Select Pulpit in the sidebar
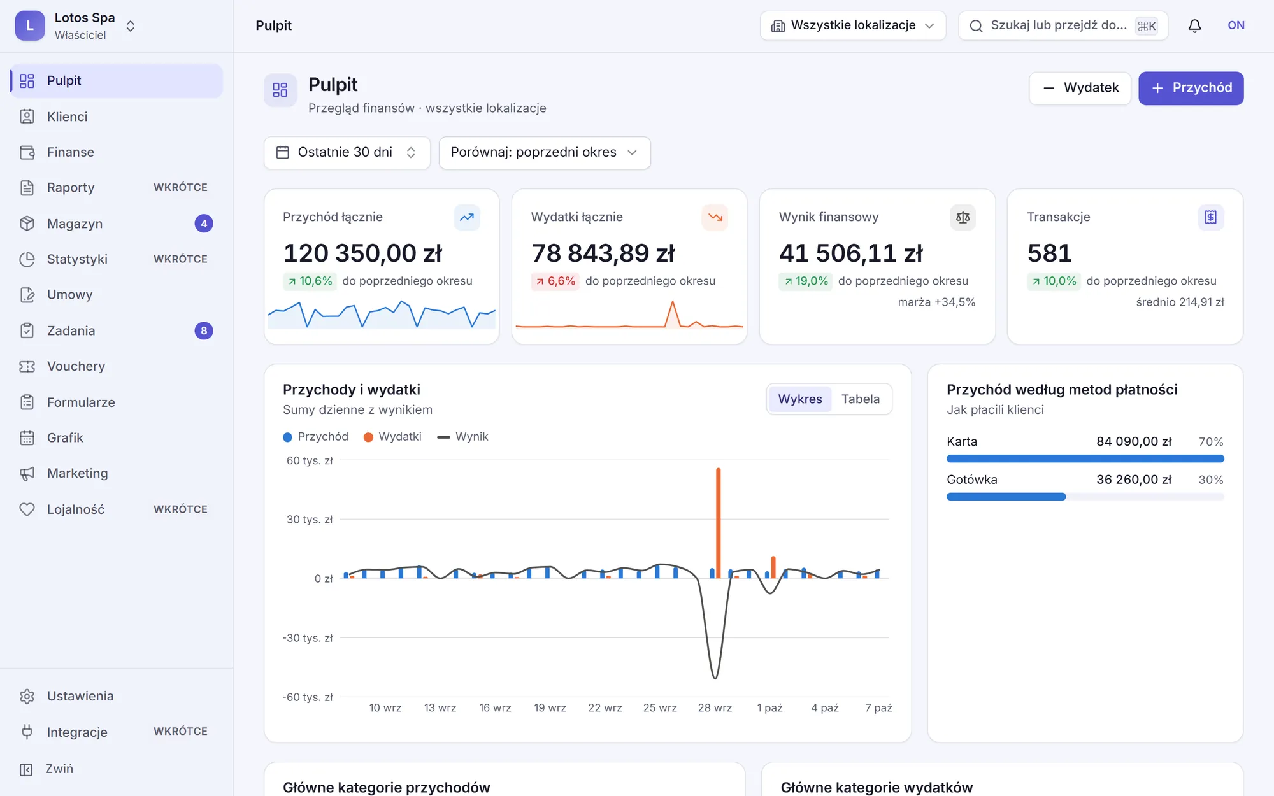The height and width of the screenshot is (796, 1274). [x=117, y=81]
